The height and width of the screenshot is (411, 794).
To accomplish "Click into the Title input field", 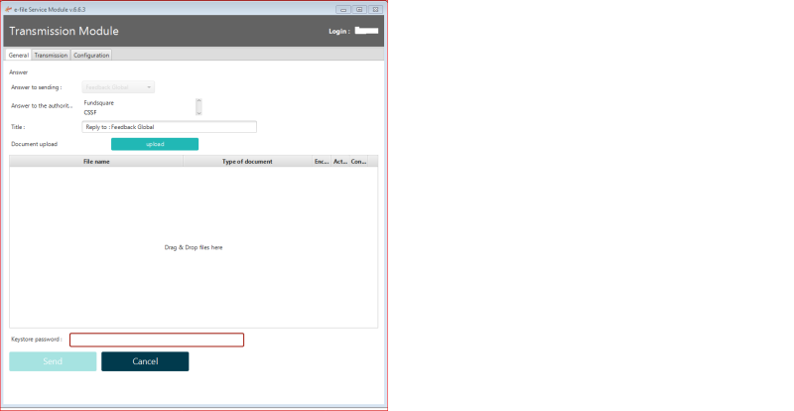I will (169, 127).
